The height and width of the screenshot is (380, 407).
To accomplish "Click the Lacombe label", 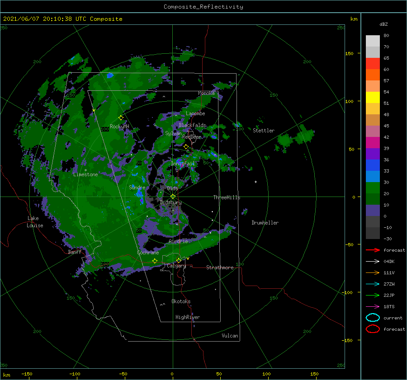I will pyautogui.click(x=195, y=113).
